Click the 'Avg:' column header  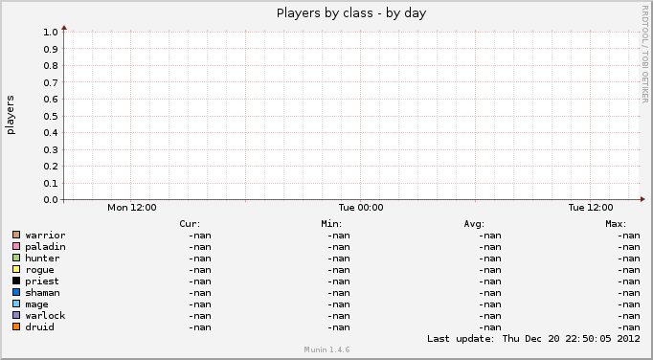tap(474, 224)
